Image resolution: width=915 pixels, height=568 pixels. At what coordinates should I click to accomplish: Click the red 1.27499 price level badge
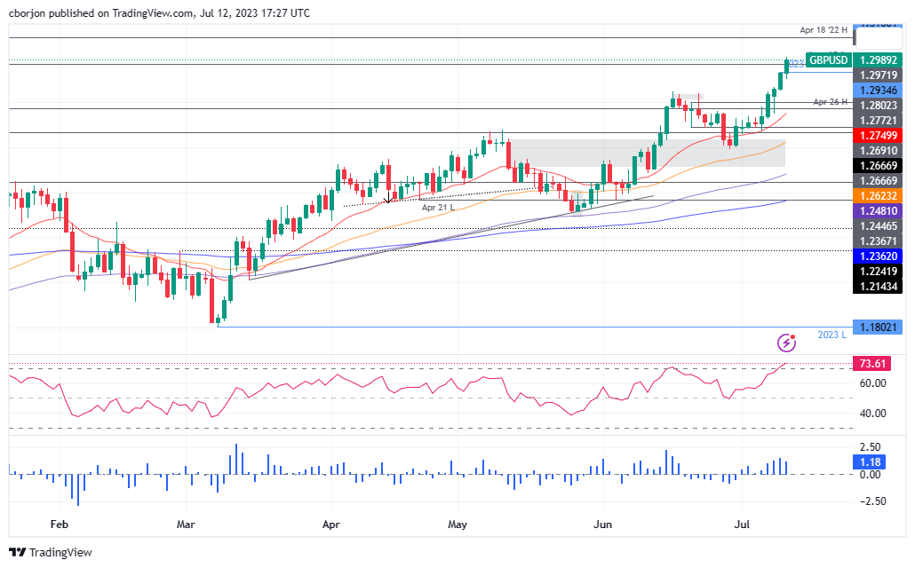[x=878, y=135]
